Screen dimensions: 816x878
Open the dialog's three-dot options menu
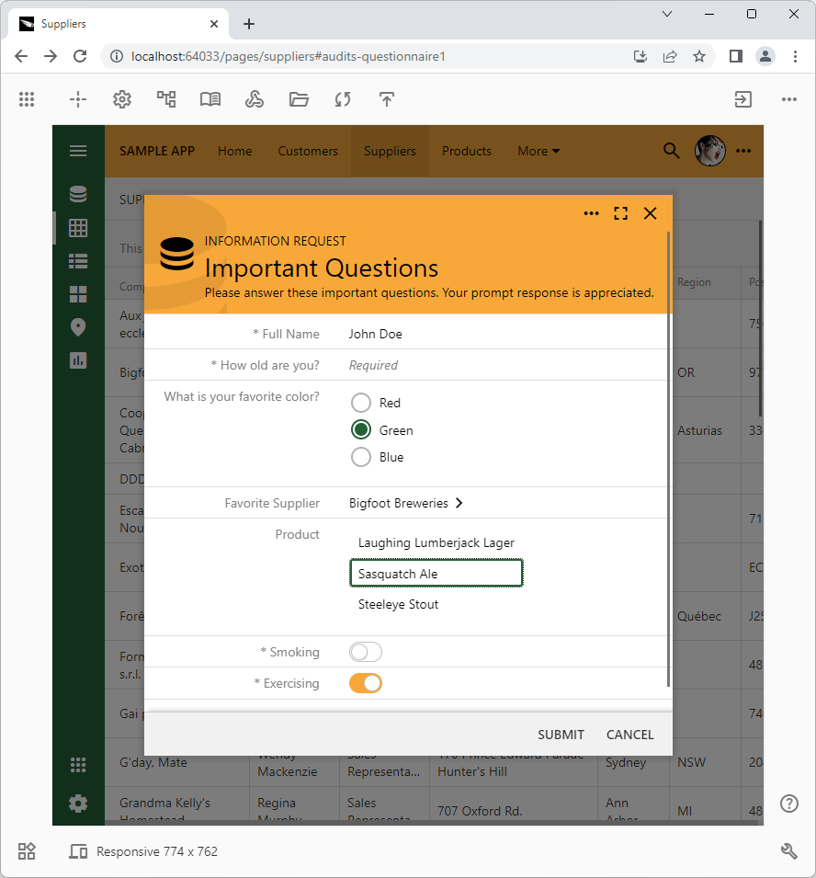pyautogui.click(x=591, y=213)
